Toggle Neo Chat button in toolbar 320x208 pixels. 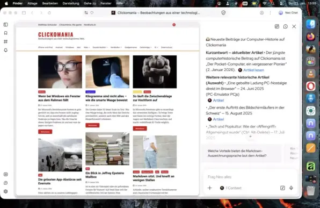[x=288, y=13]
